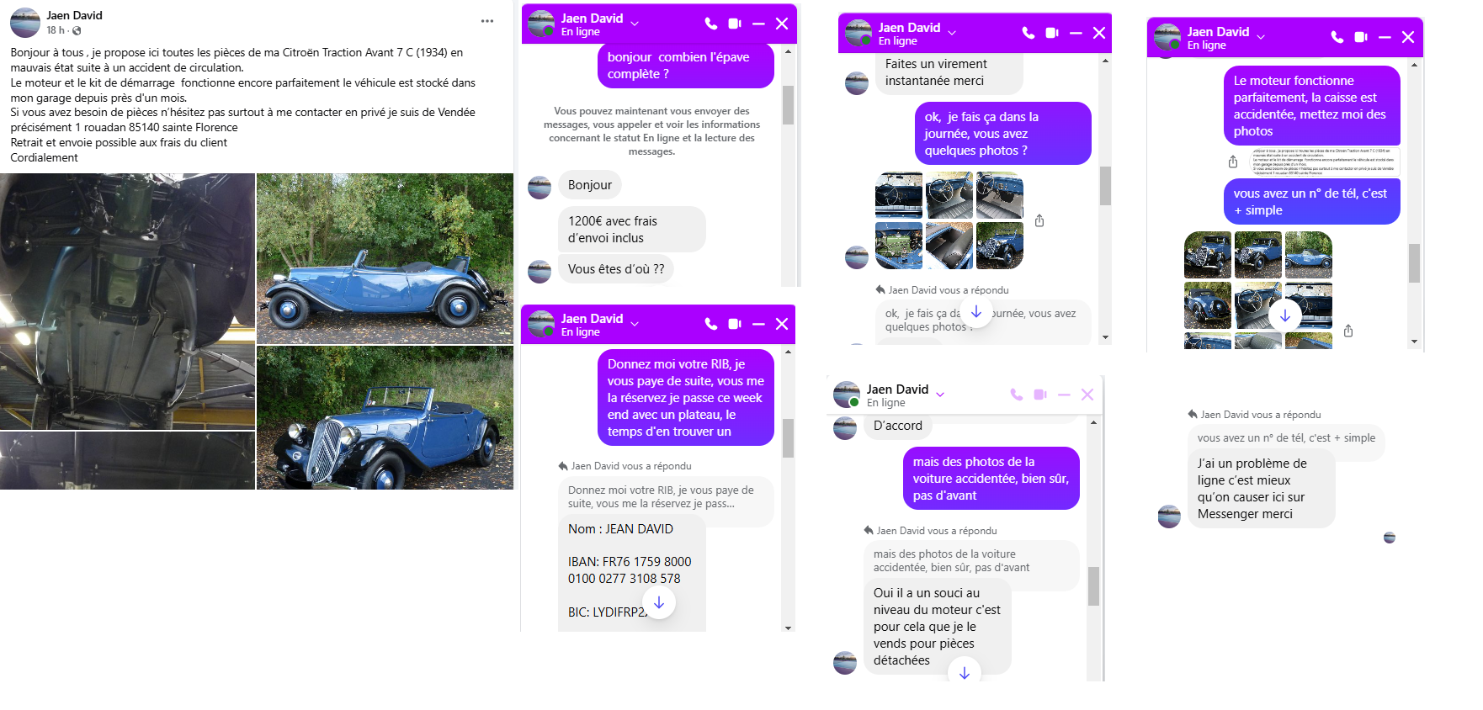Click the 18 h post timestamp
Viewport: 1483px width, 710px height.
click(x=56, y=30)
